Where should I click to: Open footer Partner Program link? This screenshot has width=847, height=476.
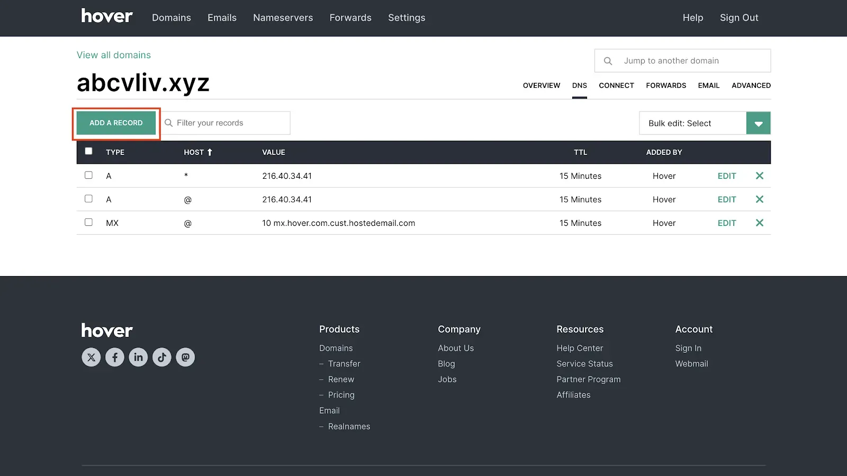pos(589,379)
